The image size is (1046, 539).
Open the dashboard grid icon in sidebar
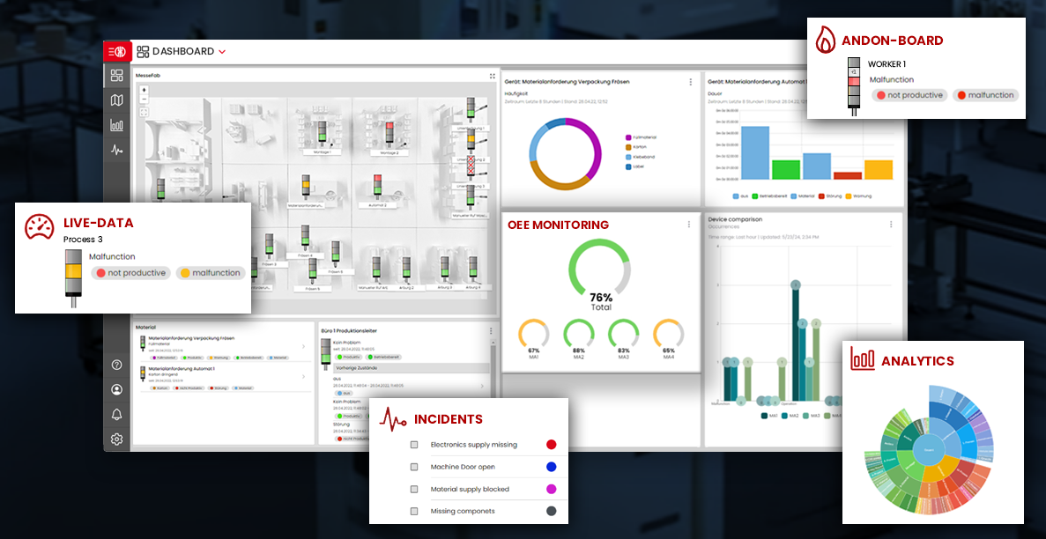(x=116, y=75)
